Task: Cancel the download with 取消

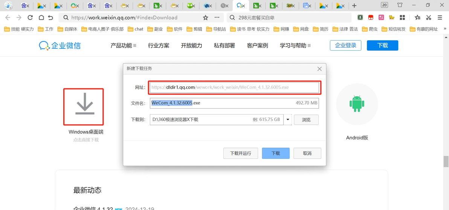Action: tap(307, 153)
